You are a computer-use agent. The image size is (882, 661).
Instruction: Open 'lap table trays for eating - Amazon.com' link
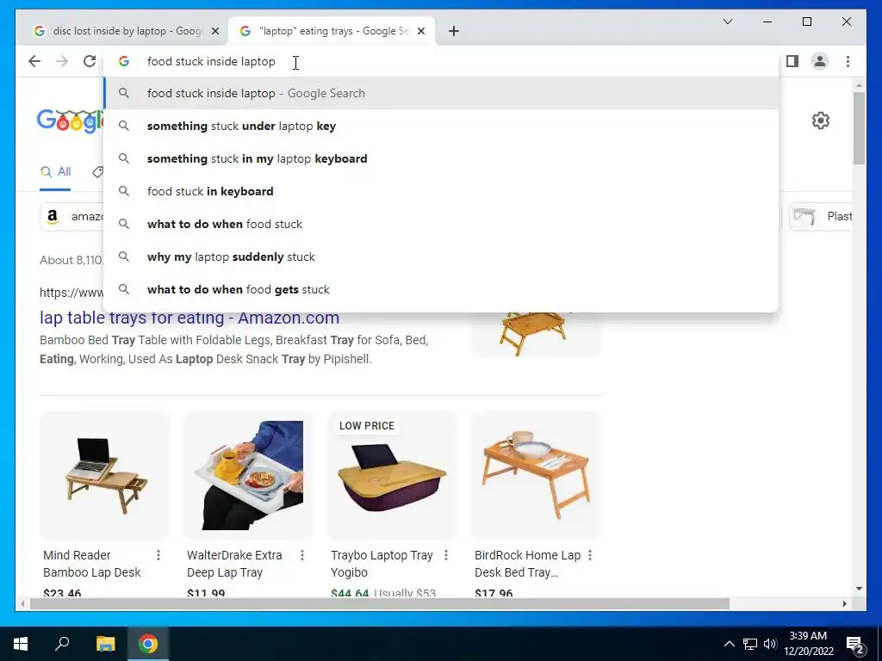point(189,318)
